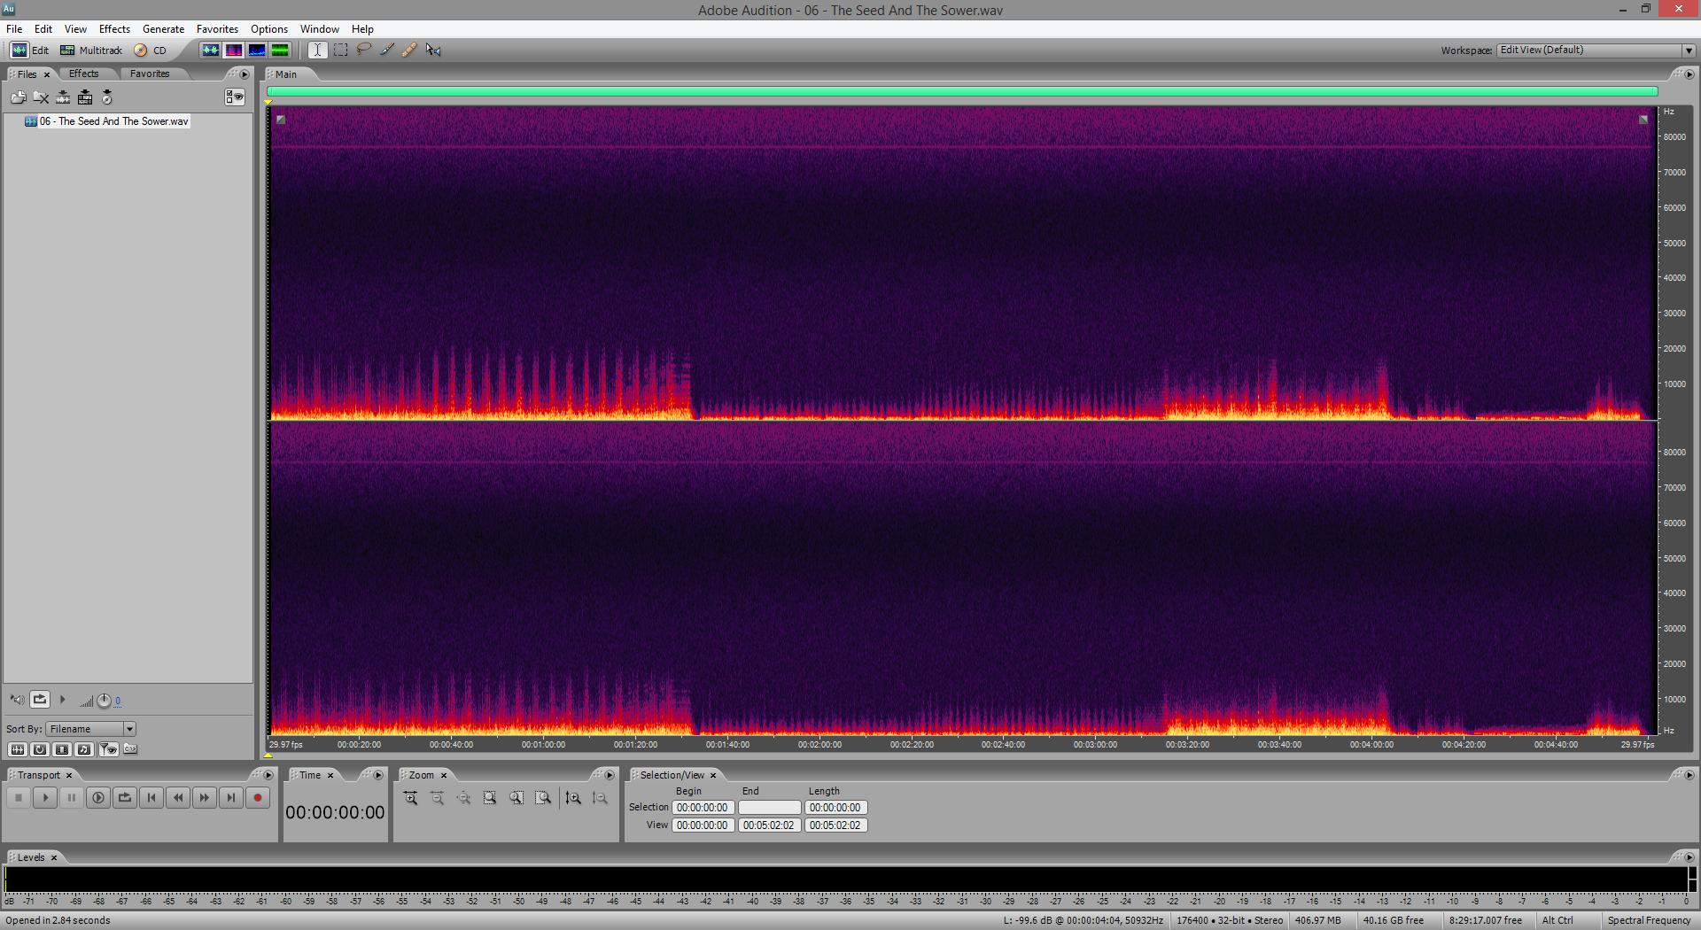
Task: Select the Effects Paintbrush tool
Action: tap(387, 50)
